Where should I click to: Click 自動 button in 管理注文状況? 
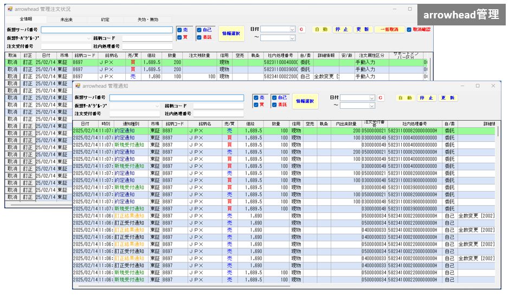tap(321, 30)
